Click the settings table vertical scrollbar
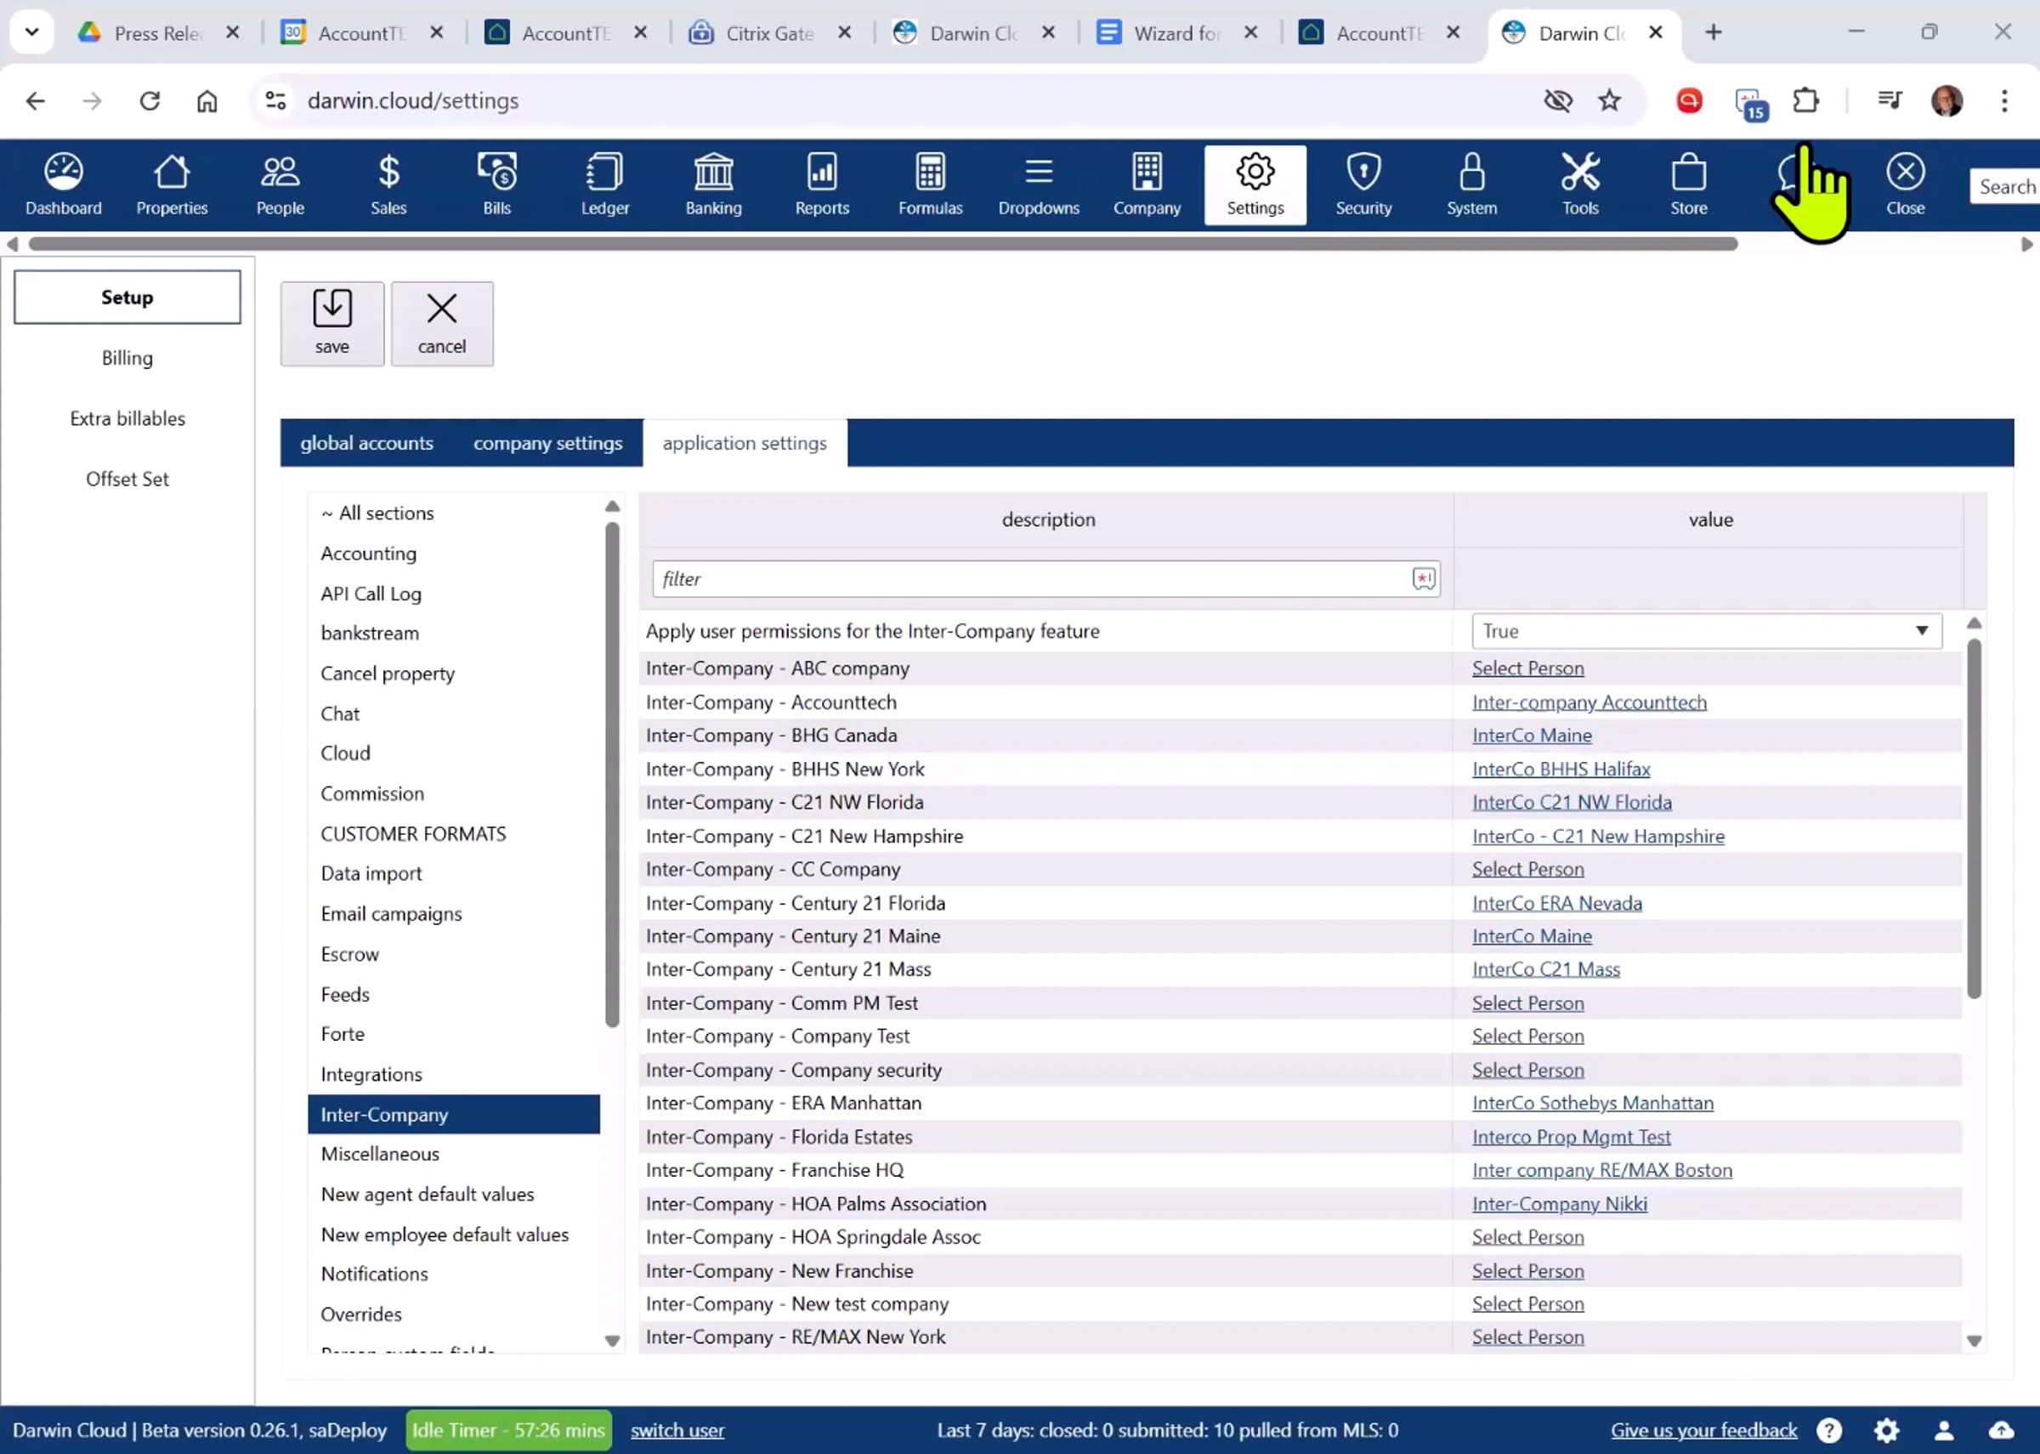2040x1454 pixels. click(1974, 818)
